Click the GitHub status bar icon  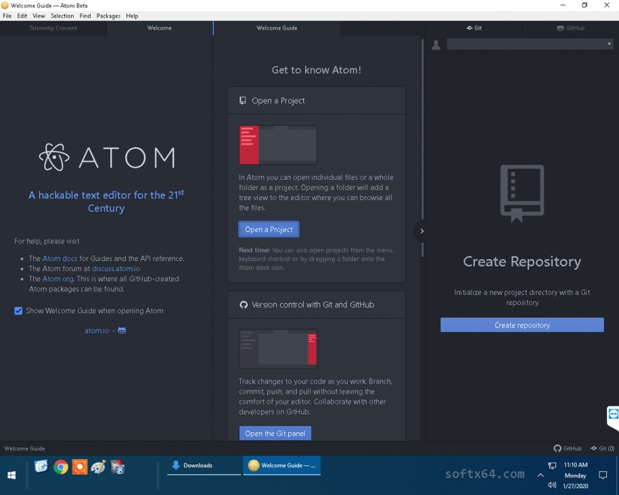click(x=568, y=448)
